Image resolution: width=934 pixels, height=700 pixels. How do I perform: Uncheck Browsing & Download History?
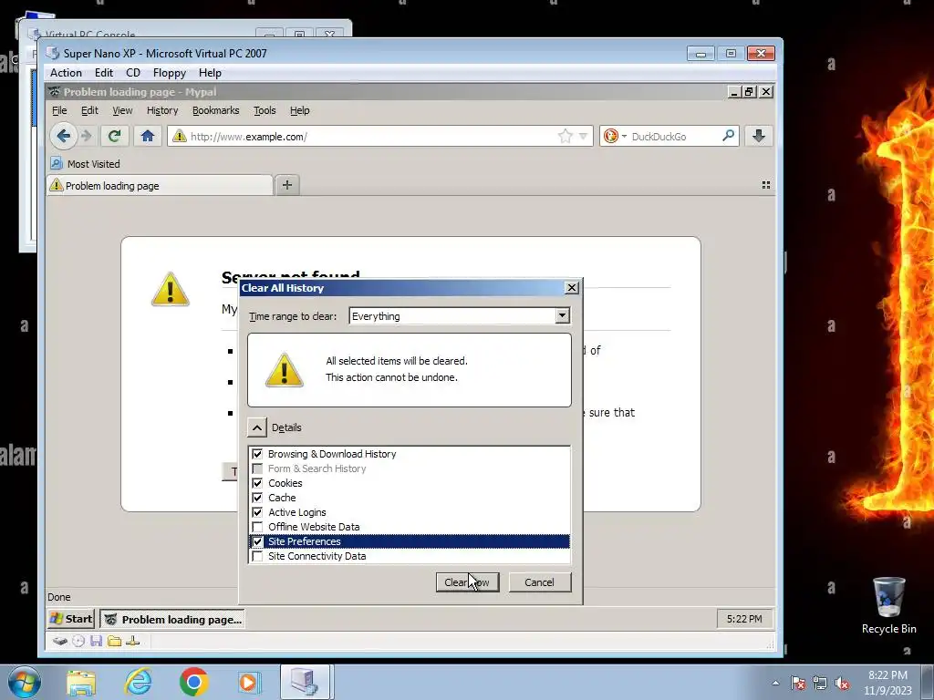pyautogui.click(x=257, y=454)
